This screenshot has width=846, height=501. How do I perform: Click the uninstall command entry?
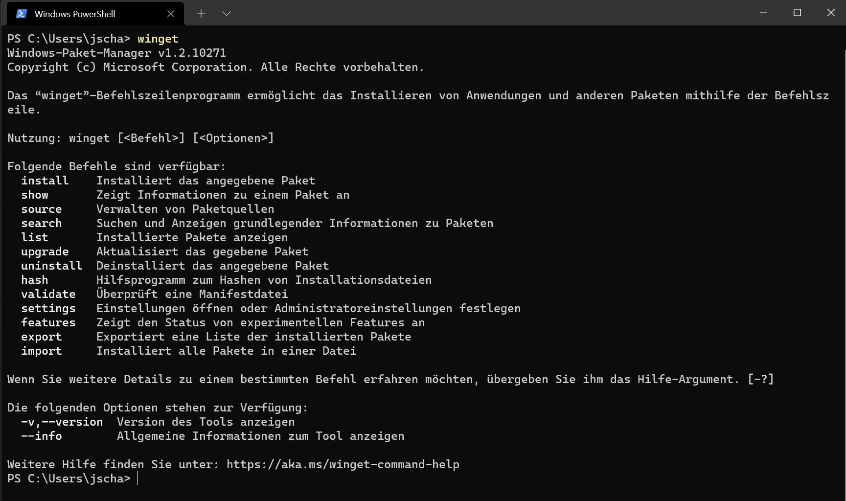click(x=51, y=266)
